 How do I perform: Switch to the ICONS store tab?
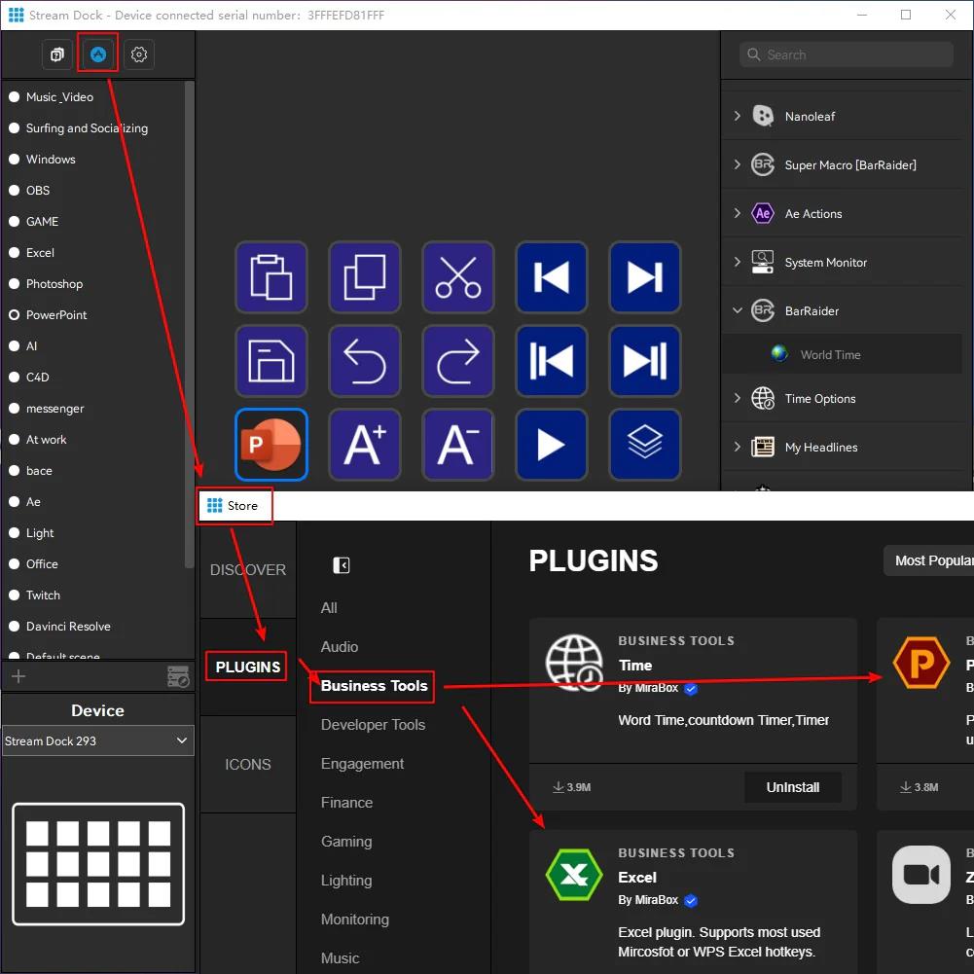(248, 765)
